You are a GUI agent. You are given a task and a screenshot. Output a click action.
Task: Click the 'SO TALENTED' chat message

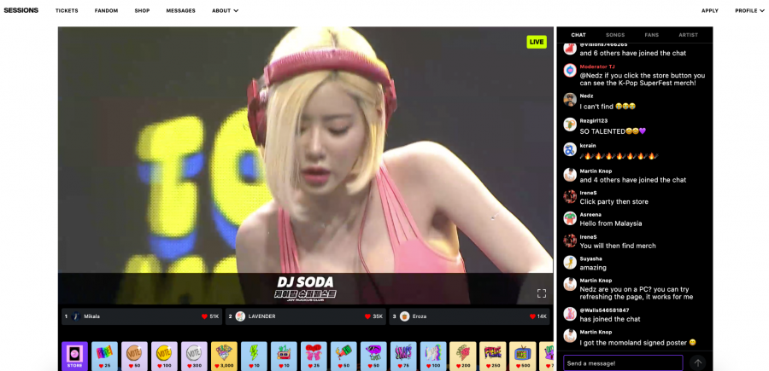point(613,131)
